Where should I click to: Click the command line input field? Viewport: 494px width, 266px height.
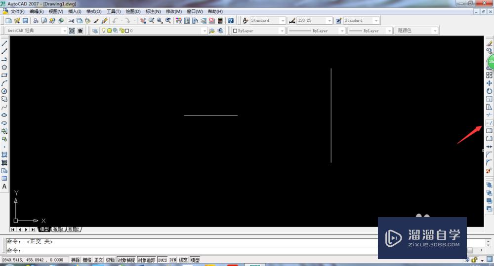pos(192,250)
